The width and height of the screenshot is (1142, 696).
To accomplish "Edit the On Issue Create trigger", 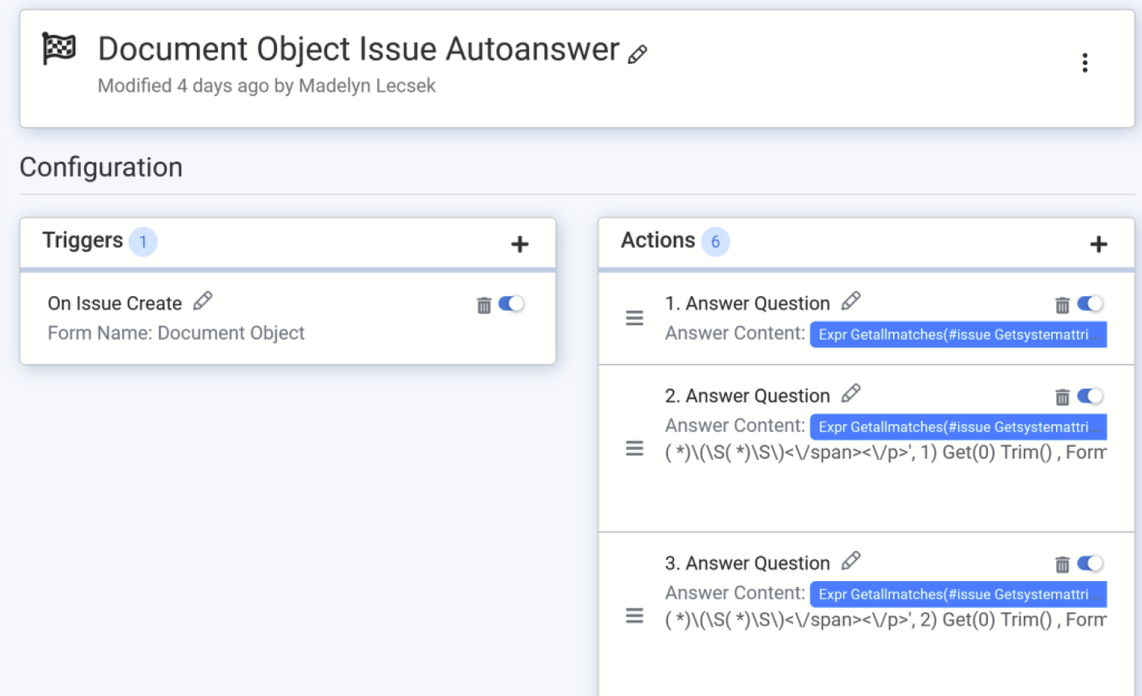I will point(202,302).
